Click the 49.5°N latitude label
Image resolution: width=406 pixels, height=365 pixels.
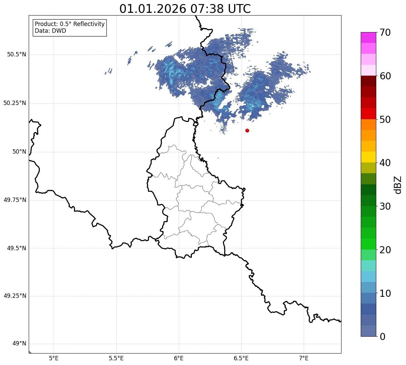(17, 248)
